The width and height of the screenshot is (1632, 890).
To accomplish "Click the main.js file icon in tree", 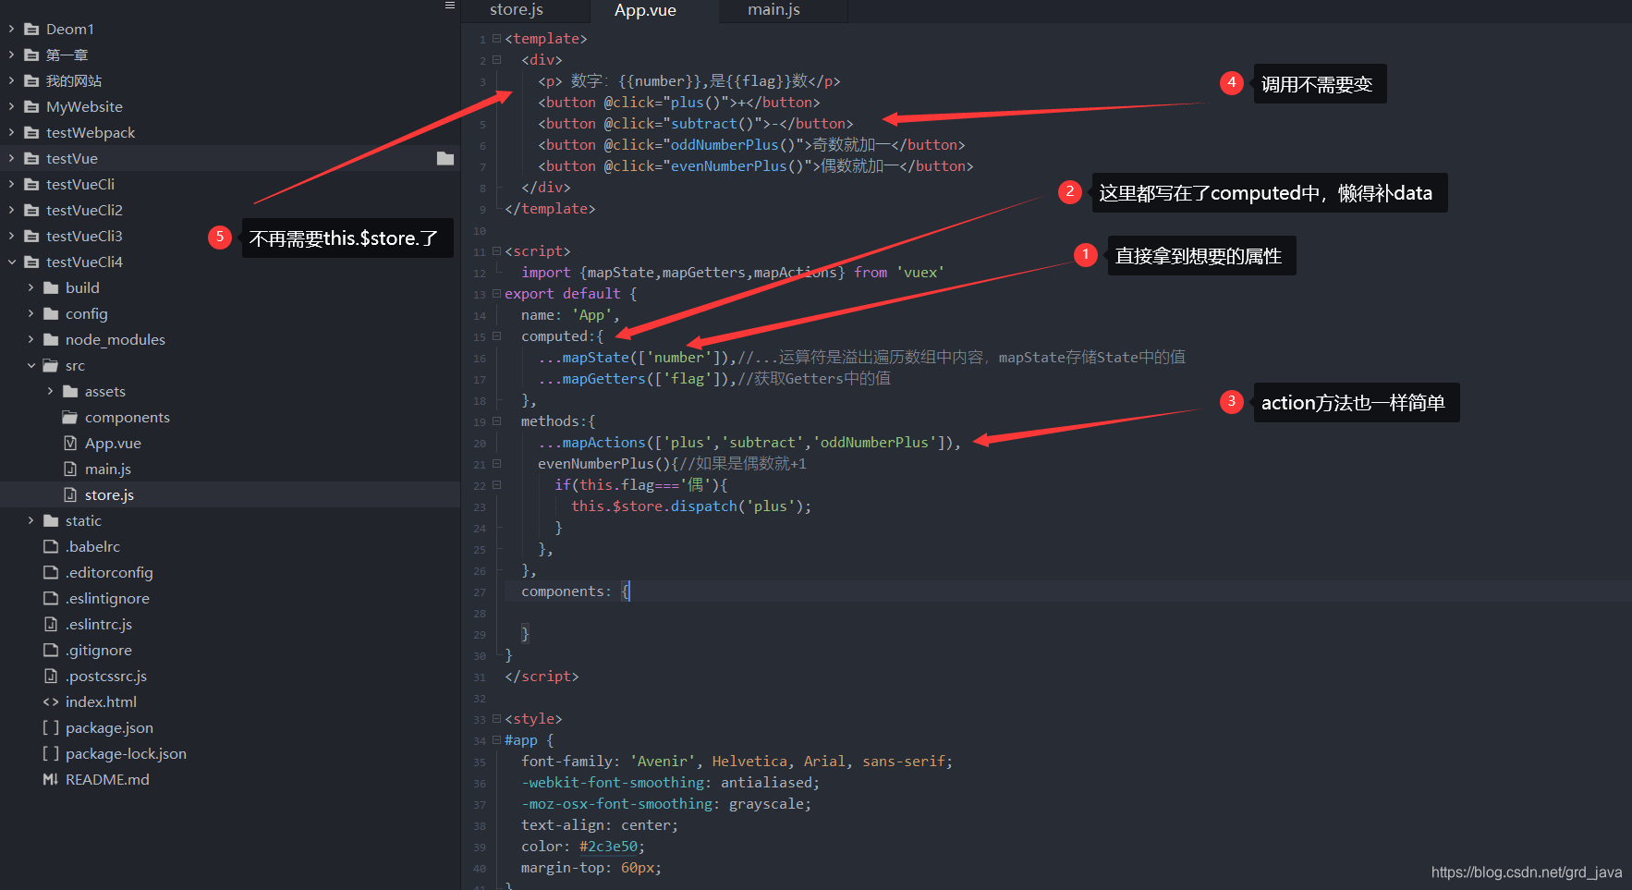I will [x=70, y=469].
